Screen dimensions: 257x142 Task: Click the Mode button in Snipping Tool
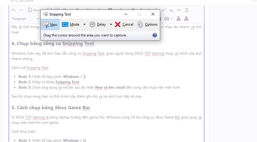(71, 25)
